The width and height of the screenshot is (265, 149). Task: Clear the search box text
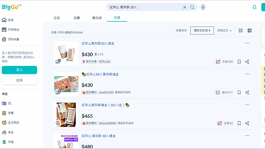pos(184,7)
